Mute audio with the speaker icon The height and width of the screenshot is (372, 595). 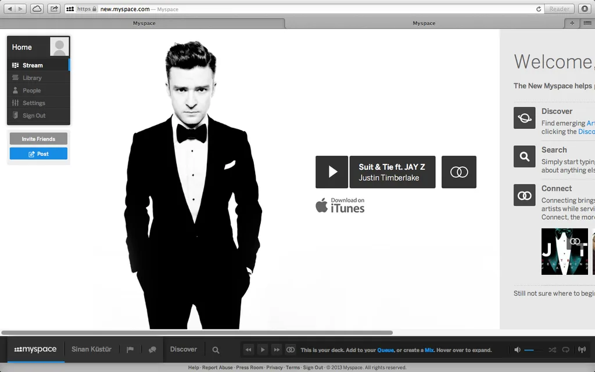click(517, 349)
